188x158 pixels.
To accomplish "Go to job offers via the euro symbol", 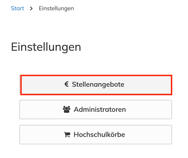I will click(67, 84).
